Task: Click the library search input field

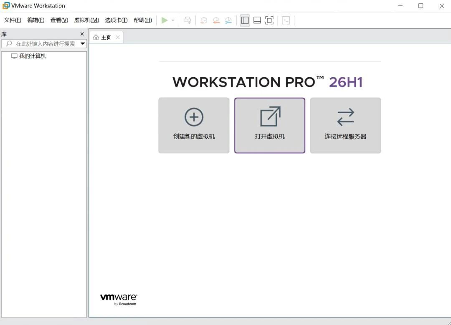Action: [44, 44]
